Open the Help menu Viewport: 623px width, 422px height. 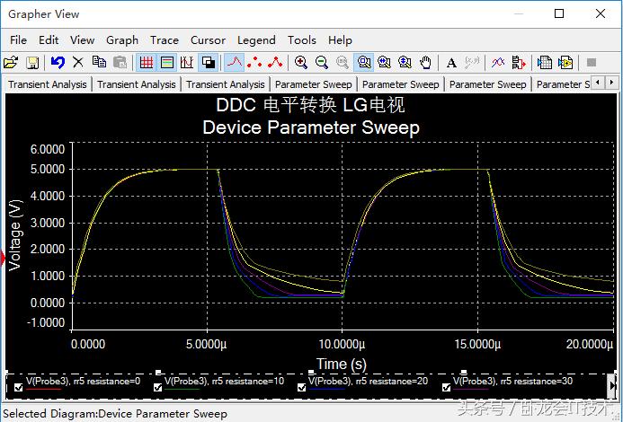coord(340,40)
